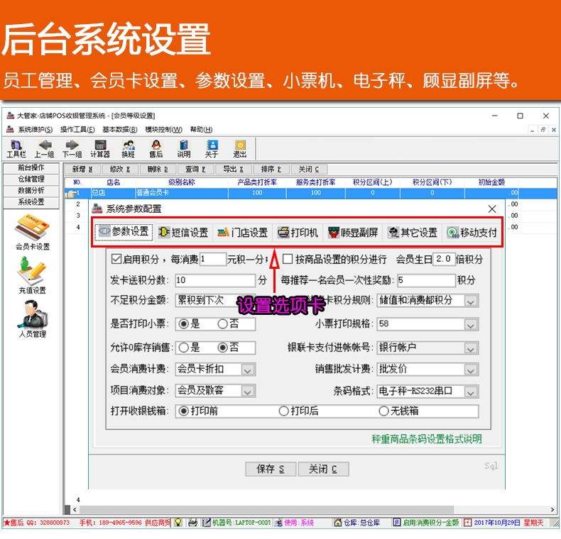Click the 保存 button
This screenshot has width=561, height=539.
[x=269, y=469]
